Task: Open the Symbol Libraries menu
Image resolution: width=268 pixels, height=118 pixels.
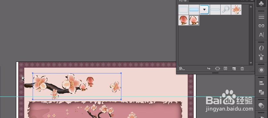Action: click(x=182, y=69)
